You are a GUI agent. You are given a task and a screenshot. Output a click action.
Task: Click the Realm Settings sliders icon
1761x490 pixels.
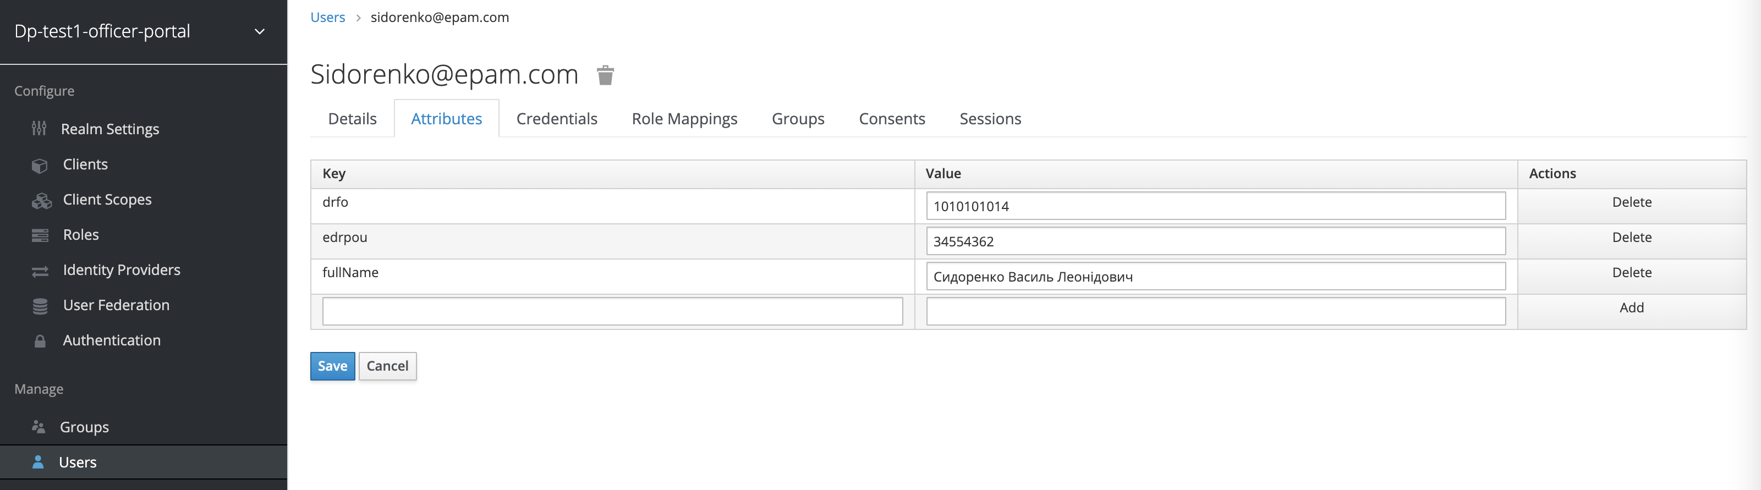39,129
